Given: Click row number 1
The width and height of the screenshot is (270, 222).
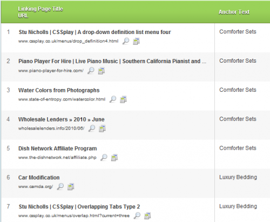Looking at the screenshot, I should tap(8, 32).
